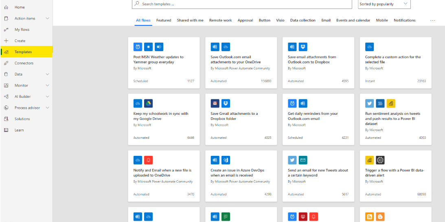The height and width of the screenshot is (222, 445).
Task: Expand the Data section chevron
Action: click(48, 74)
